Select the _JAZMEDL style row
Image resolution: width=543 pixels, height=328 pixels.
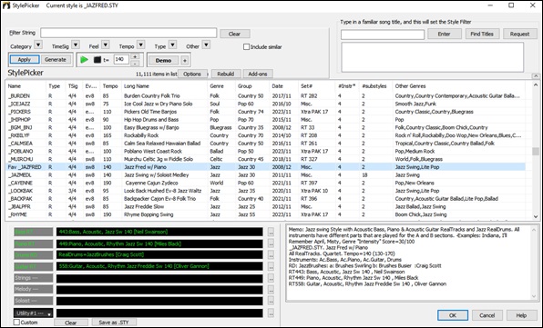click(266, 175)
